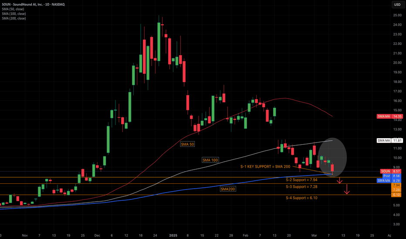Click the SMA:MA 14.35 price tag
The image size is (406, 239).
coord(390,116)
